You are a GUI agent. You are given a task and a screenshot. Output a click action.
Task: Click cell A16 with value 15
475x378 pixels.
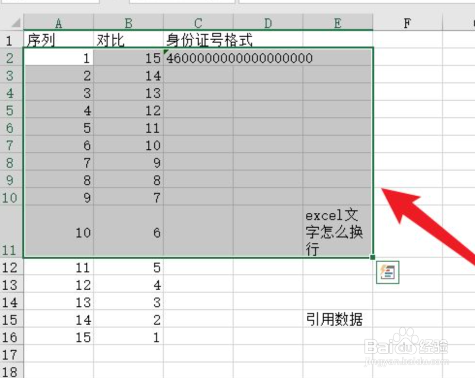pos(59,336)
